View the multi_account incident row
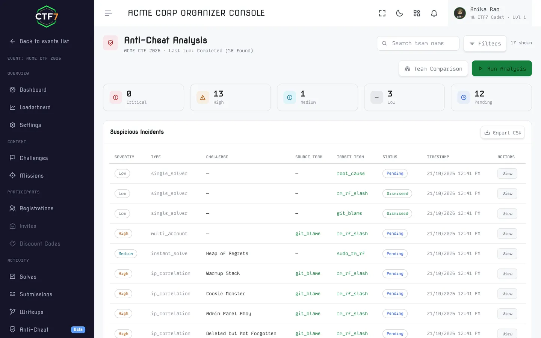541x338 pixels. point(507,234)
